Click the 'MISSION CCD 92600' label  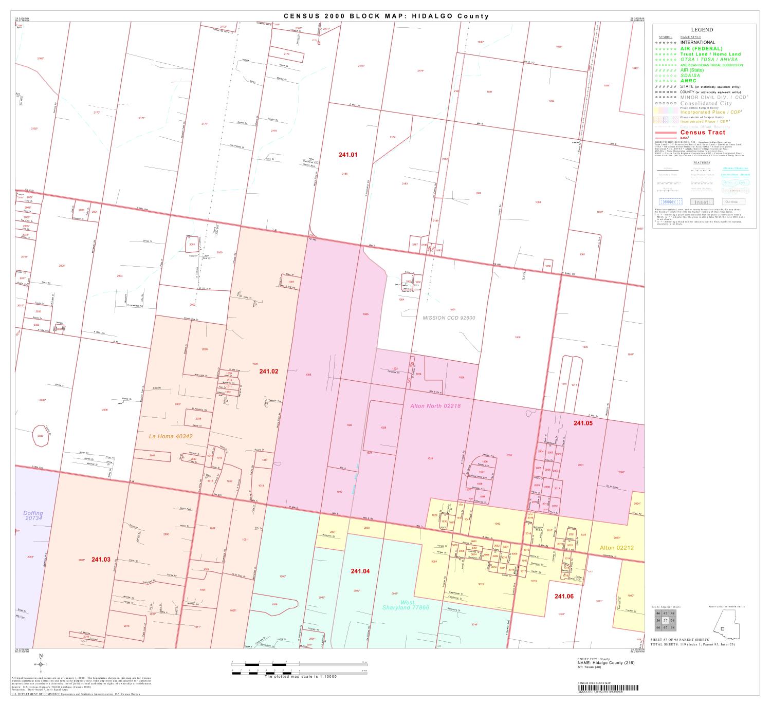coord(449,318)
